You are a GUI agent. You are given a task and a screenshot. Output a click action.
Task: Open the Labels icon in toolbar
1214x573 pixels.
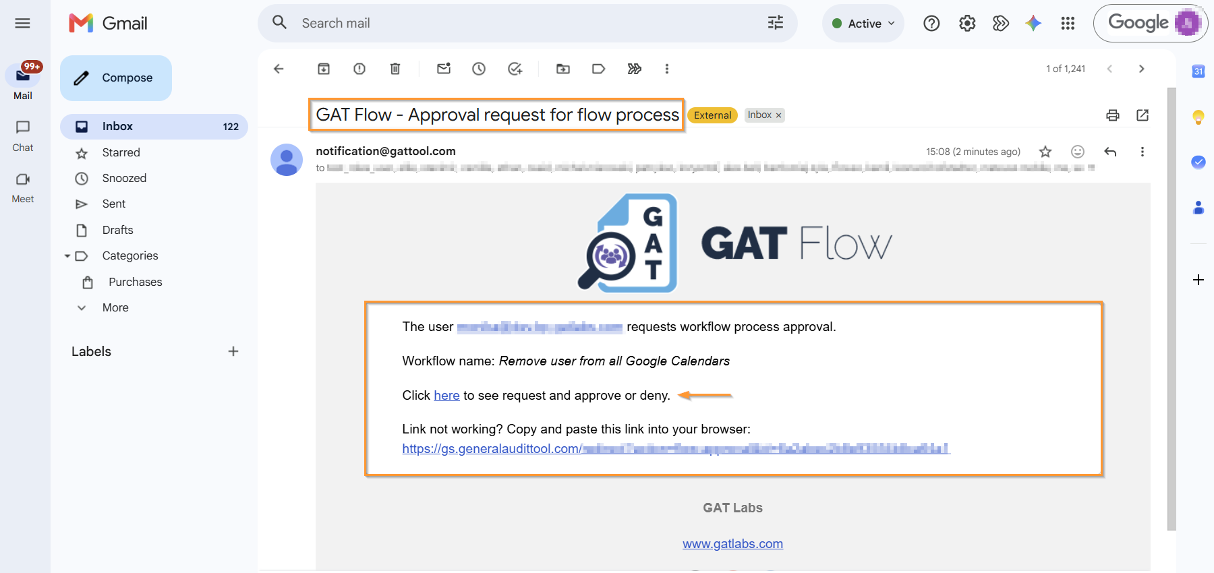(x=598, y=69)
